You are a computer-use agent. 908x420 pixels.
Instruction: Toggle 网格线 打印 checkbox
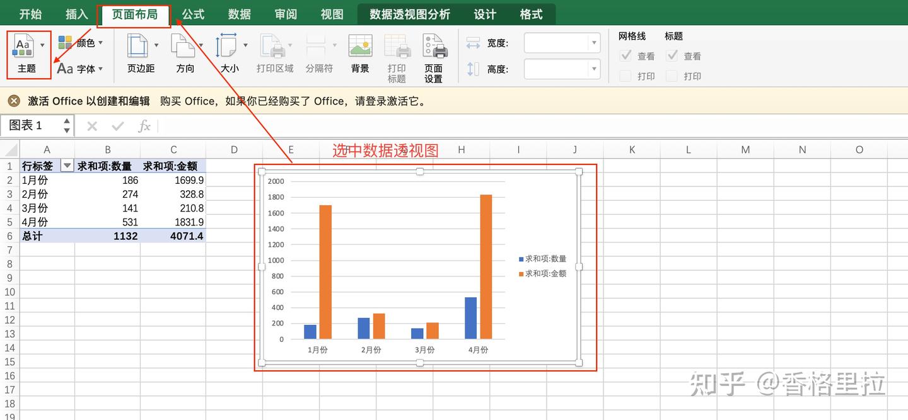(x=626, y=76)
